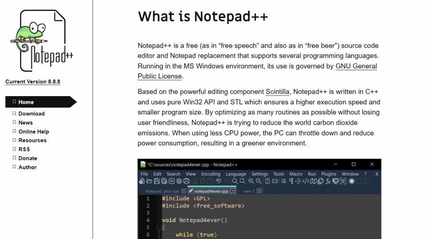Open the Document list toolbar icon
Image resolution: width=426 pixels, height=239 pixels.
321,181
